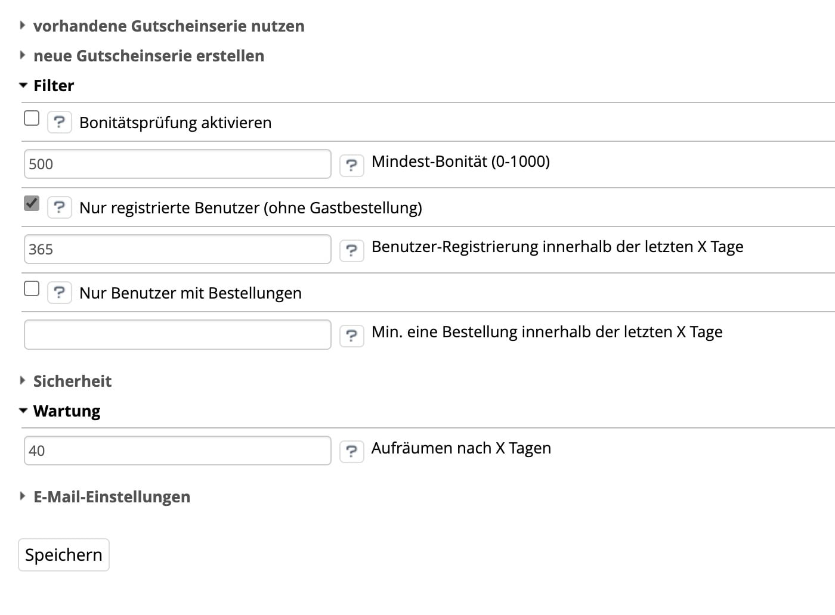Show help for Aufräumen nach X Tagen

tap(351, 452)
